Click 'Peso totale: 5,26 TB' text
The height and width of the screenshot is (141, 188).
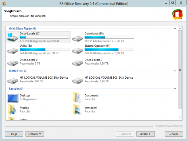[96, 81]
